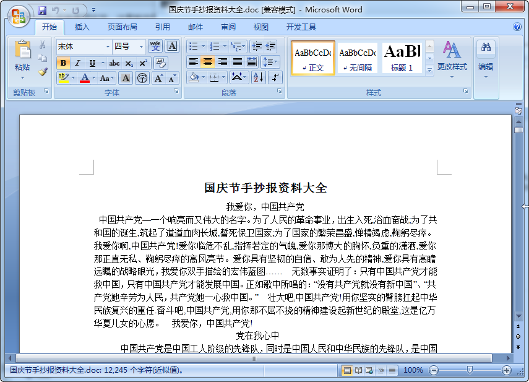Show or hide paragraph marks
Image resolution: width=529 pixels, height=382 pixels.
pos(275,77)
